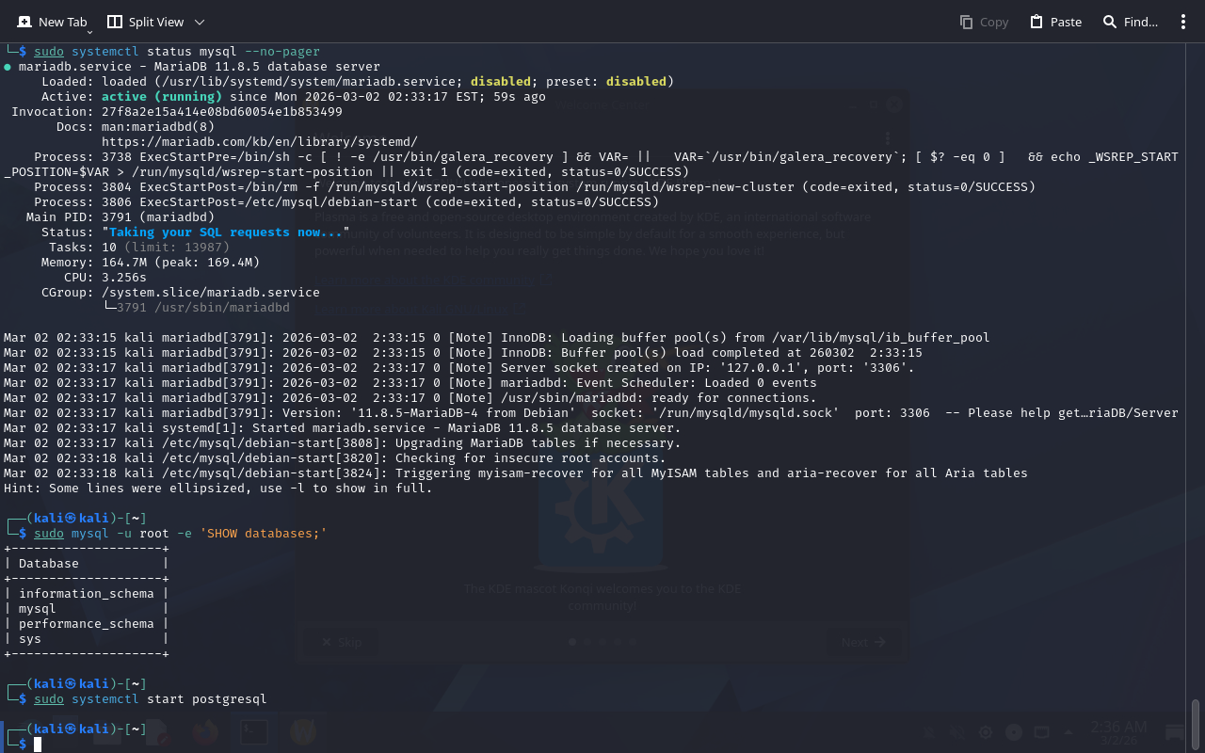
Task: Expand the New Tab profile arrow
Action: tap(89, 32)
